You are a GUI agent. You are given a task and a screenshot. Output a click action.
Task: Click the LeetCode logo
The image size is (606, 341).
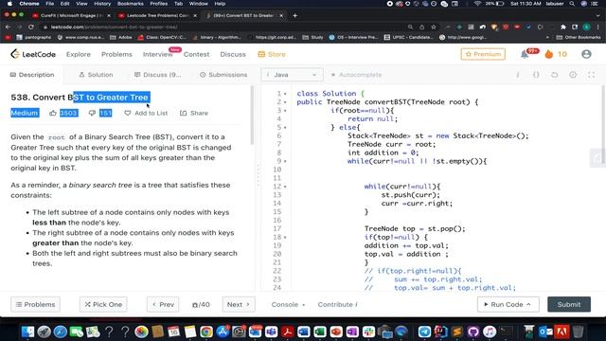point(33,54)
